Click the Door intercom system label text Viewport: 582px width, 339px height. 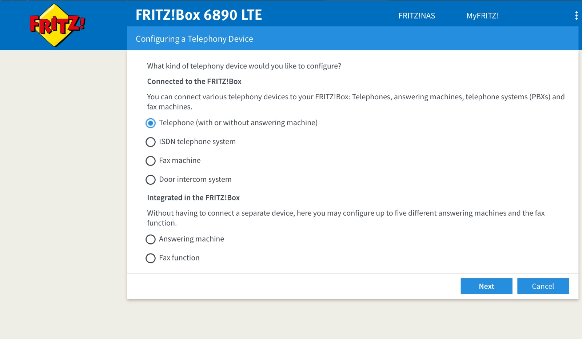tap(195, 179)
